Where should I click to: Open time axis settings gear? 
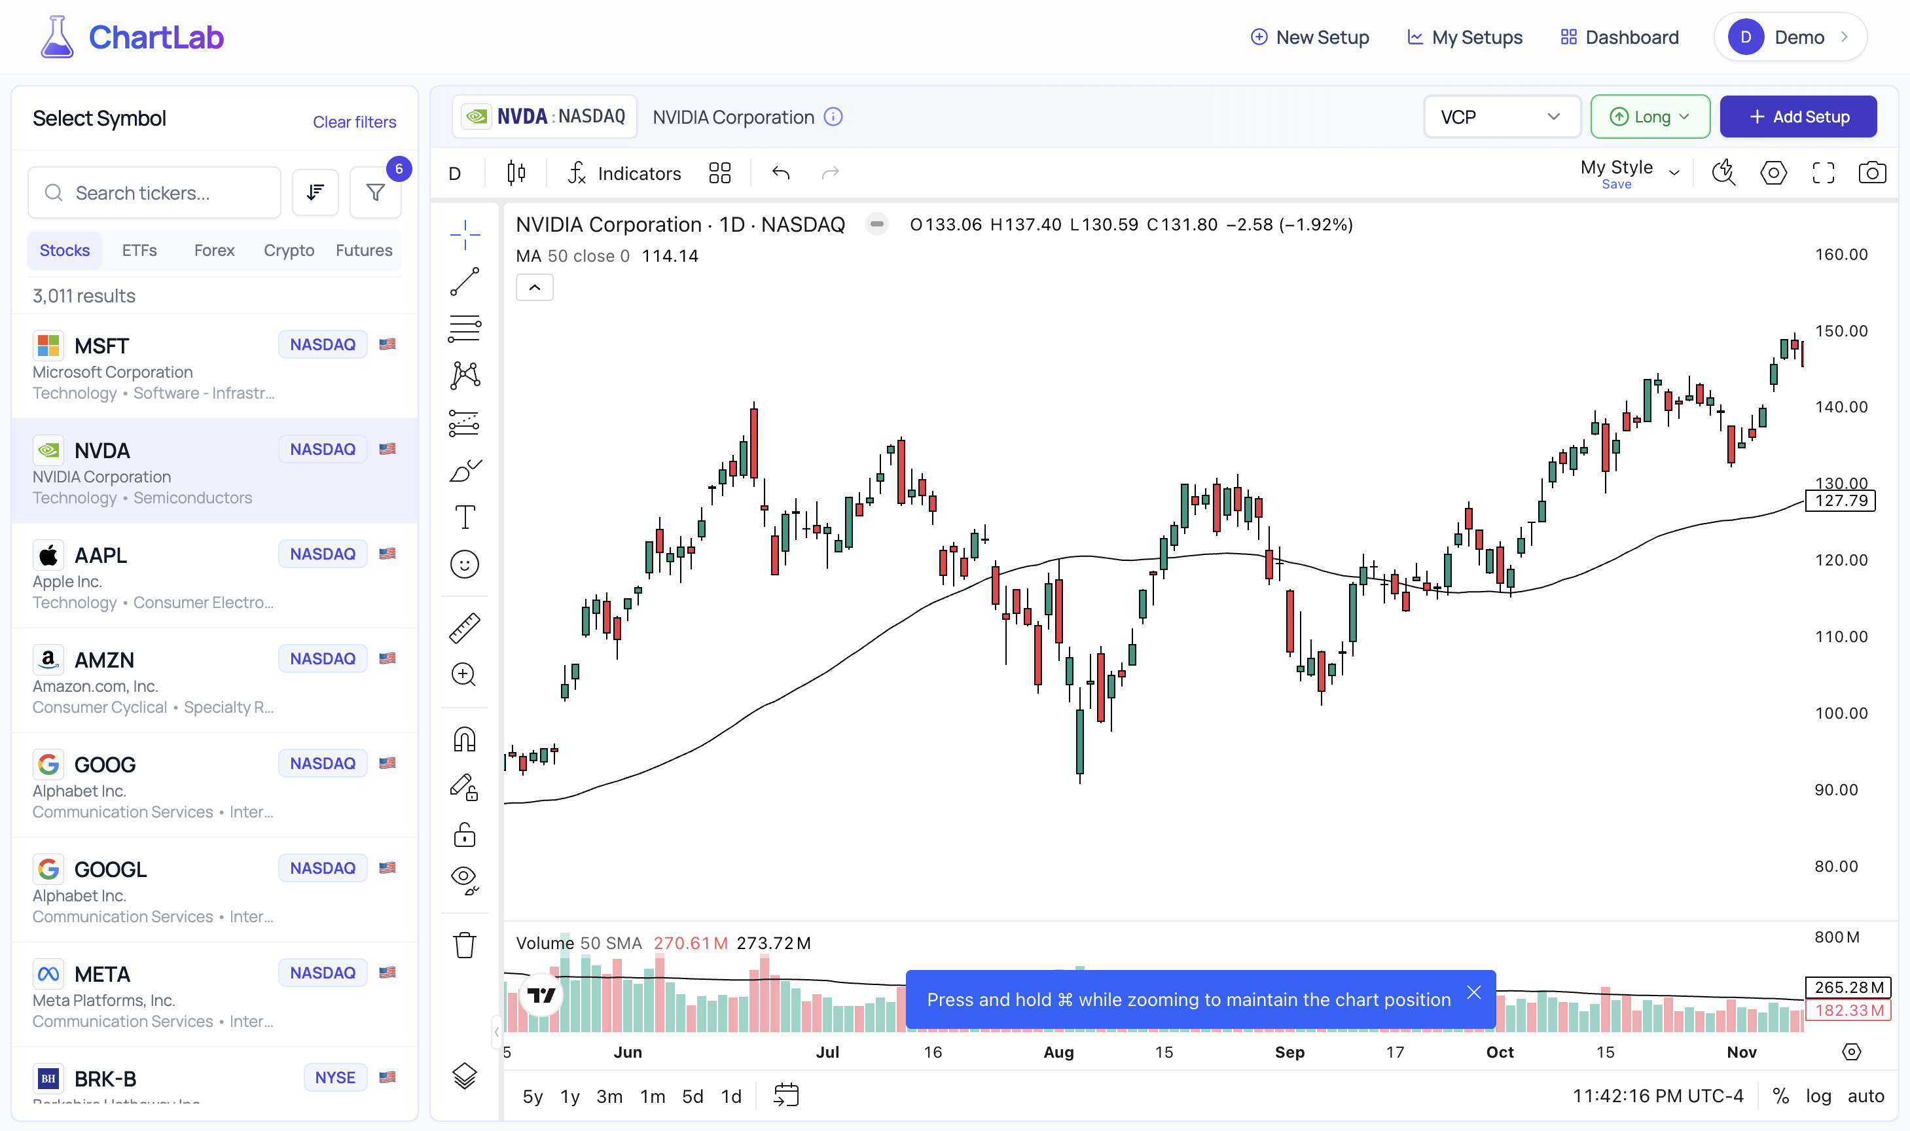pos(1851,1052)
